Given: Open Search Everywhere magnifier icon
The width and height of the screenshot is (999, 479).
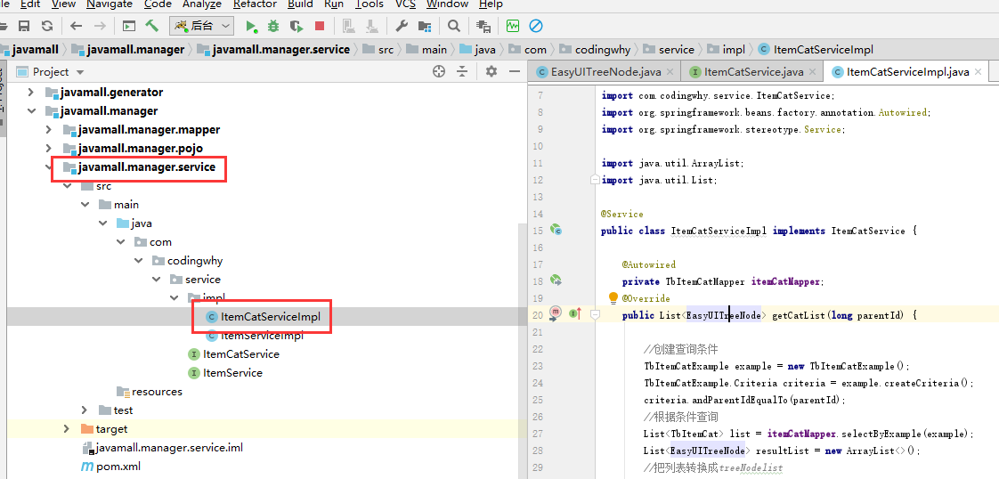Looking at the screenshot, I should click(454, 27).
